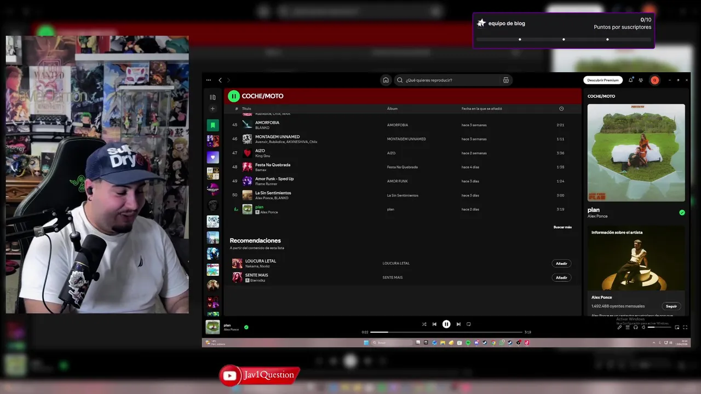Toggle saved checkmark in bottom player bar
This screenshot has width=701, height=394.
246,327
